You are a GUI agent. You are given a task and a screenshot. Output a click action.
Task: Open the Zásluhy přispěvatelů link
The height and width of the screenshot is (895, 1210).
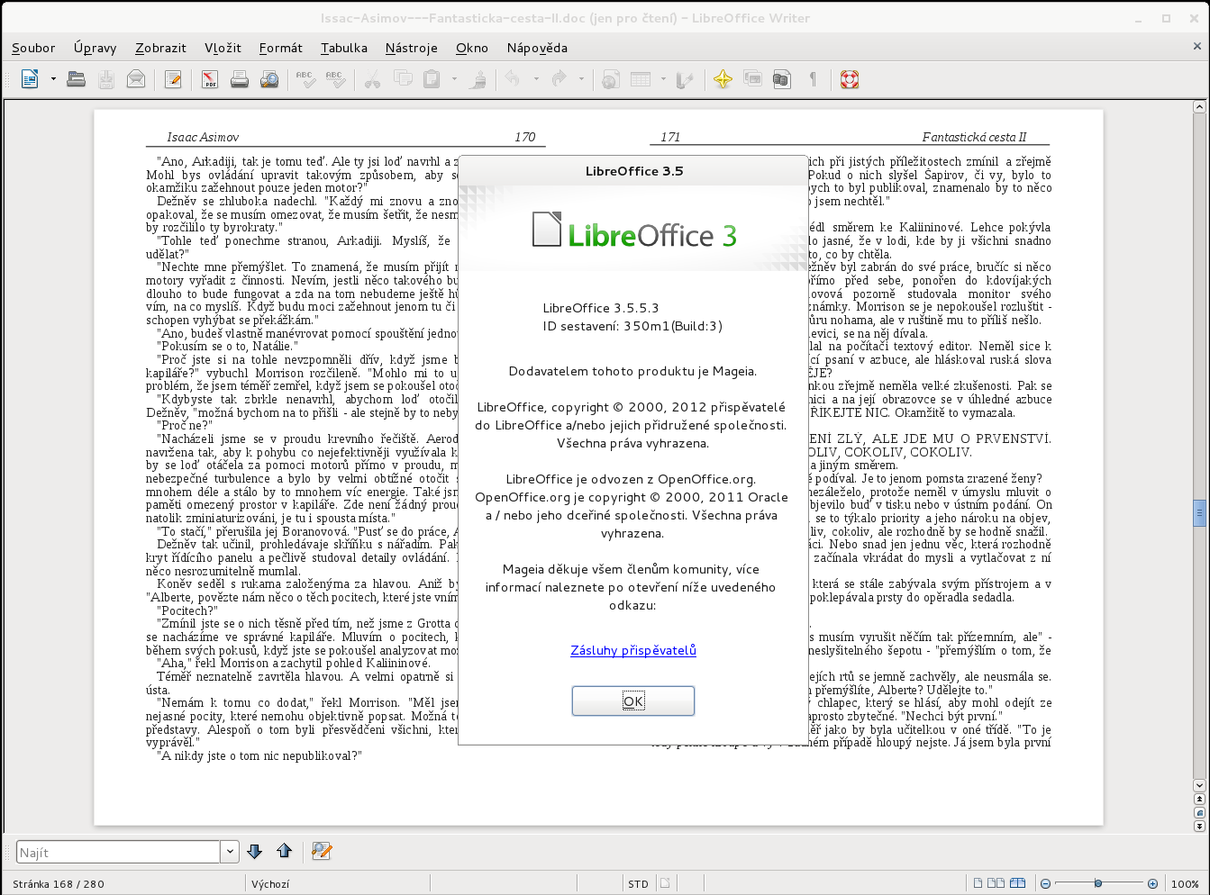pos(633,650)
